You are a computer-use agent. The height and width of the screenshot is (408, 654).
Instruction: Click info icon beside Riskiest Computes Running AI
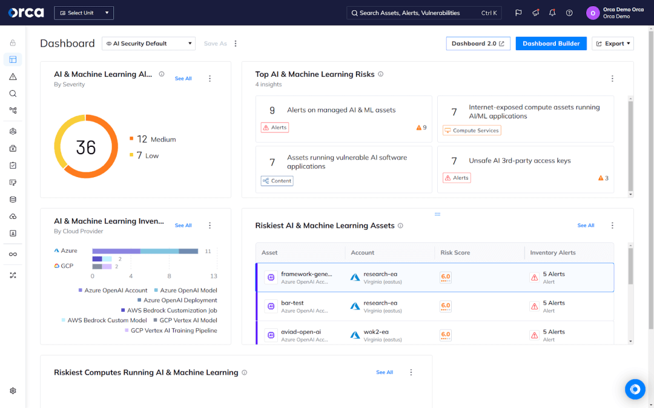pyautogui.click(x=245, y=372)
